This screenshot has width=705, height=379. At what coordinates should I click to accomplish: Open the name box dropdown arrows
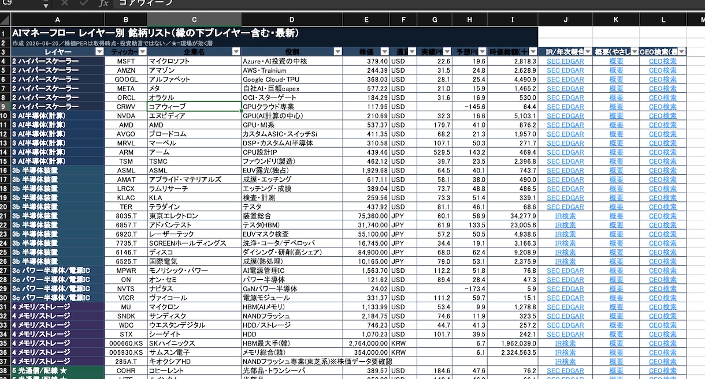[46, 3]
